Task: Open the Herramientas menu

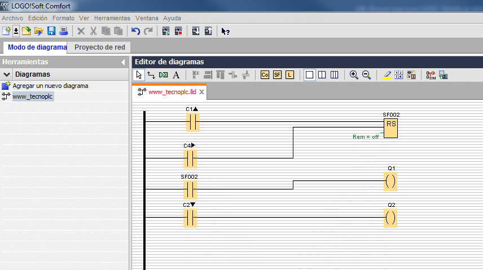Action: 112,18
